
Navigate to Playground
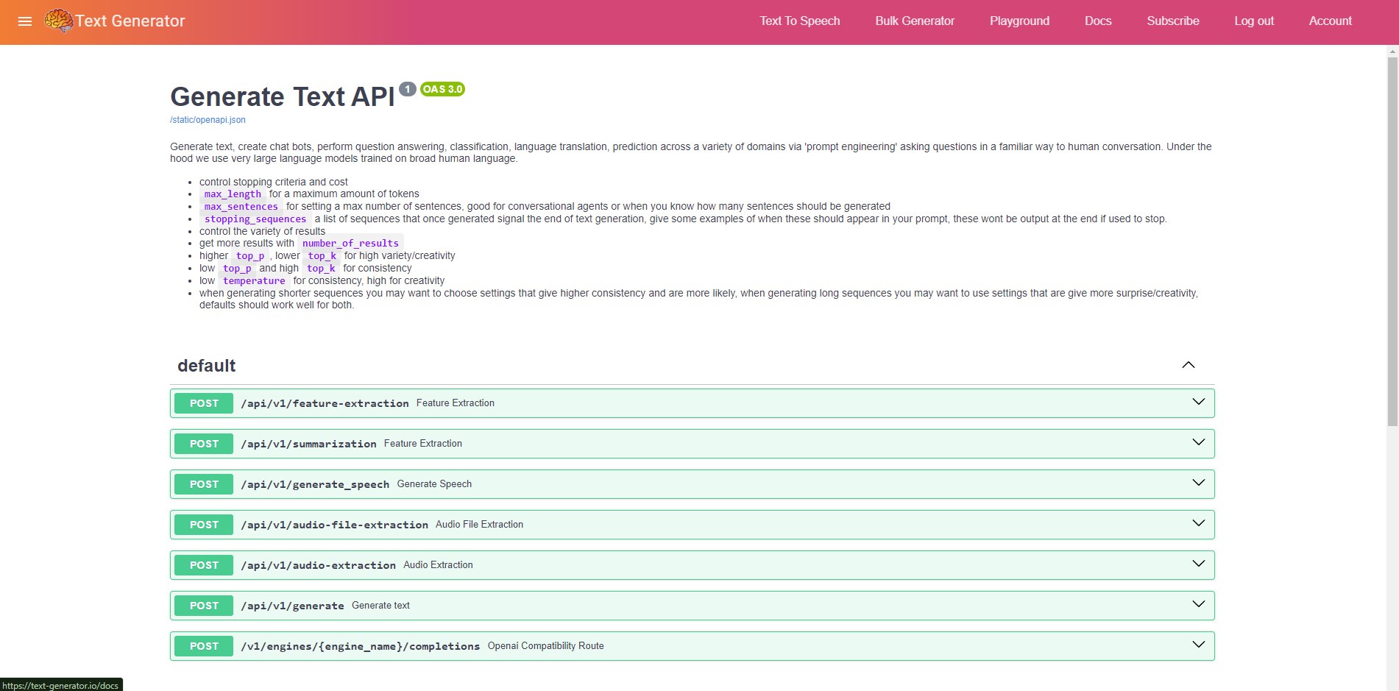point(1019,21)
